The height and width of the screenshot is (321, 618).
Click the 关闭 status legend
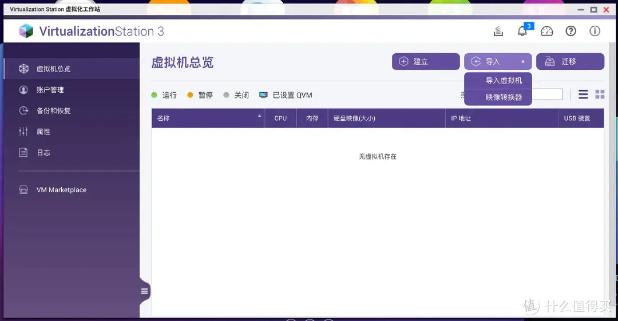(x=236, y=95)
